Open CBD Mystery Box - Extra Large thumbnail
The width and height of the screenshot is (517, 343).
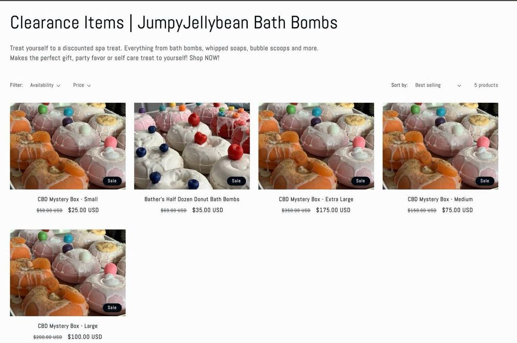(316, 146)
